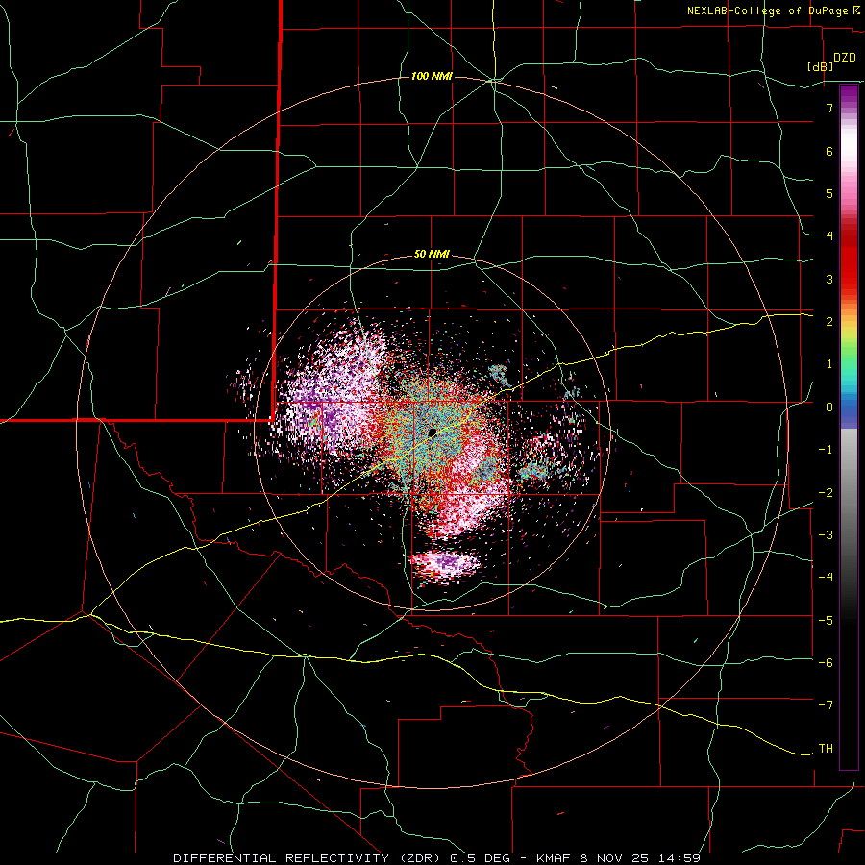Click the 50 NMI range ring label
Viewport: 865px width, 865px height.
pos(432,255)
